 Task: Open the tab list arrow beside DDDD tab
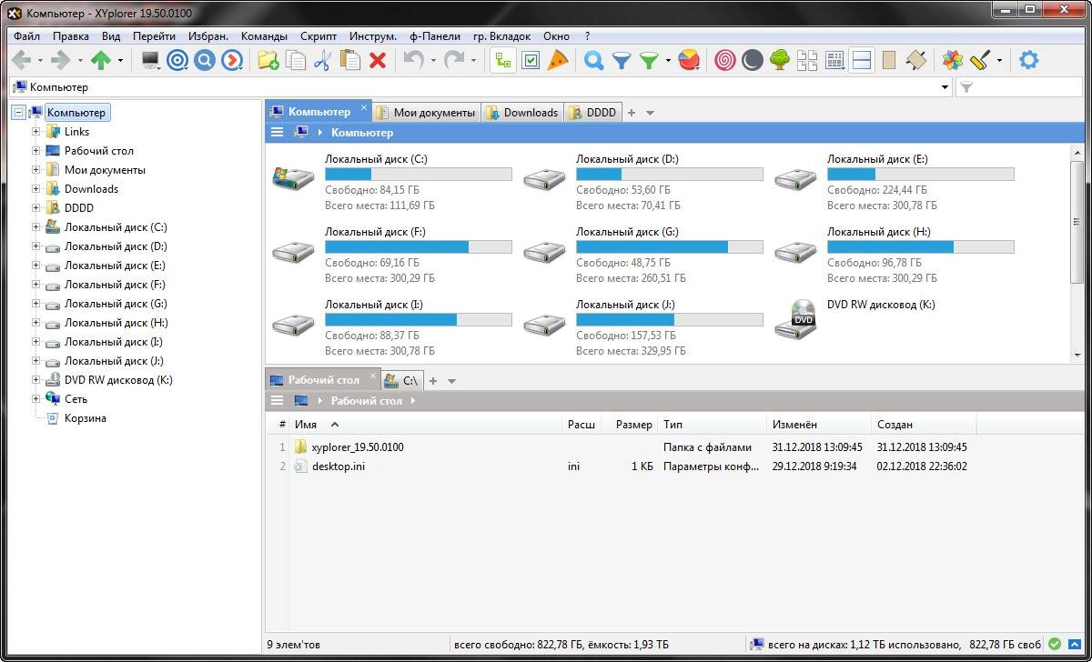(x=650, y=113)
